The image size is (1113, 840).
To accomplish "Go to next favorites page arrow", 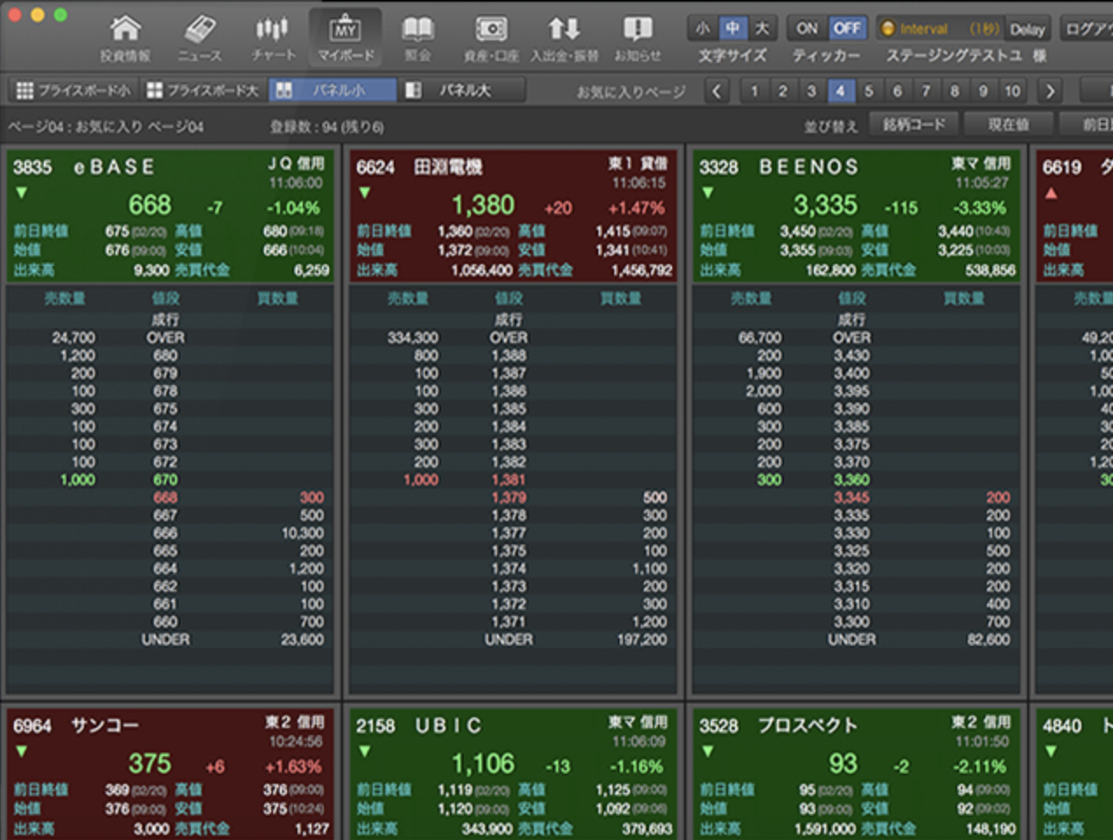I will pos(1049,90).
